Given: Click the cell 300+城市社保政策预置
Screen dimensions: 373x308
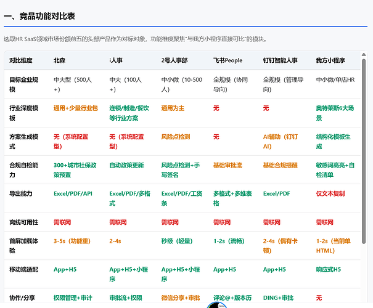Looking at the screenshot, I should coord(75,170).
